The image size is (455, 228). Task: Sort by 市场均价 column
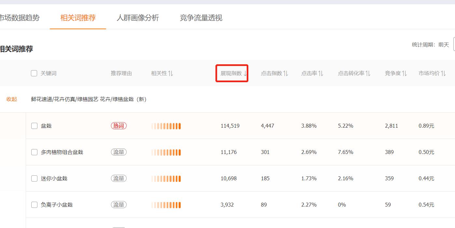click(432, 73)
